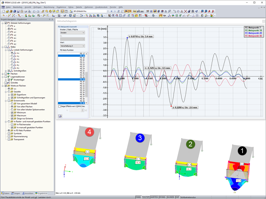Enable the Transparent checkbox
The image size is (266, 199).
tap(9, 139)
